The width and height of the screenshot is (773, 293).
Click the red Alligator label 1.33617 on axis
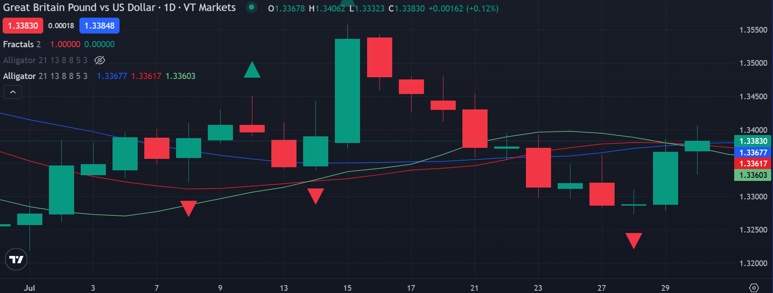(753, 164)
